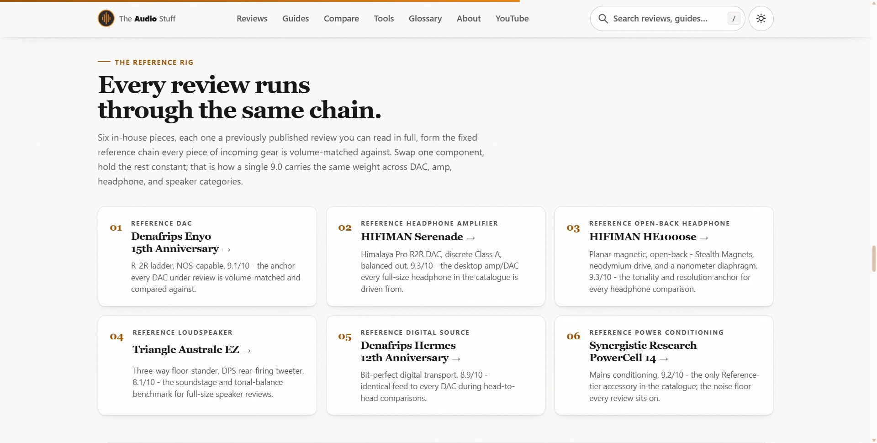The height and width of the screenshot is (443, 877).
Task: Click the heading 'Every review runs through the same chain.'
Action: click(x=239, y=97)
